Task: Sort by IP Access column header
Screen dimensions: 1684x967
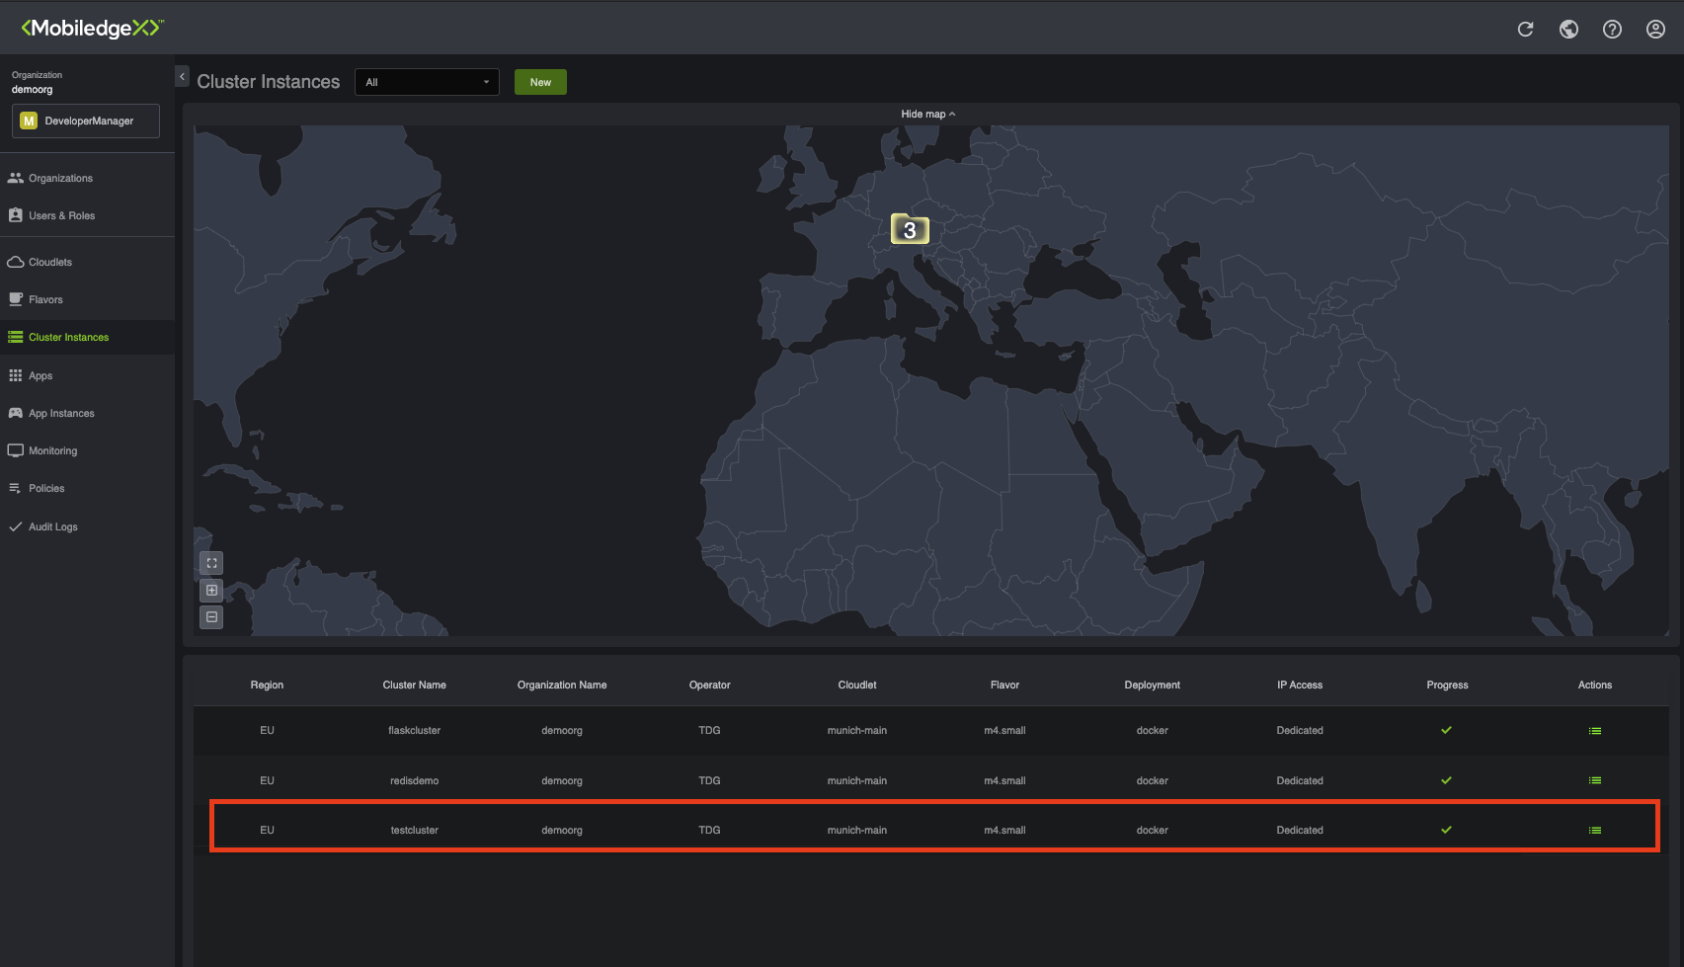Action: pos(1300,685)
